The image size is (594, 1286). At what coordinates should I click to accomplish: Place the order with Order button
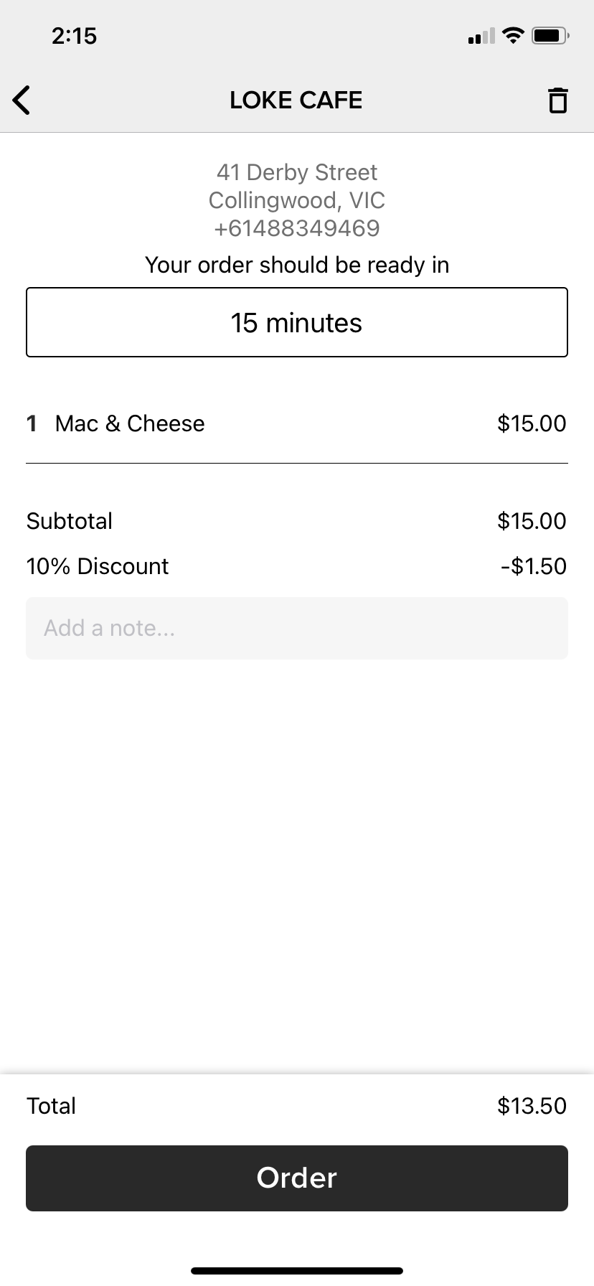[297, 1178]
